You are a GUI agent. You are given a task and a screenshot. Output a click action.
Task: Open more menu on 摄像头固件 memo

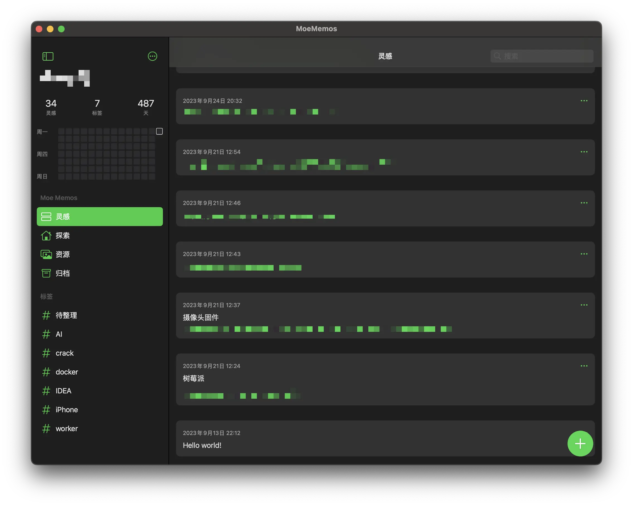click(x=584, y=305)
